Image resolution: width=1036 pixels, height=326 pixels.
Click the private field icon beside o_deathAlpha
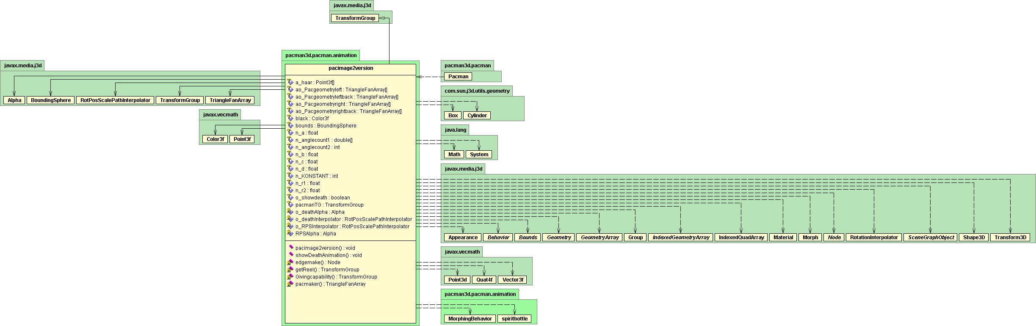tap(290, 212)
